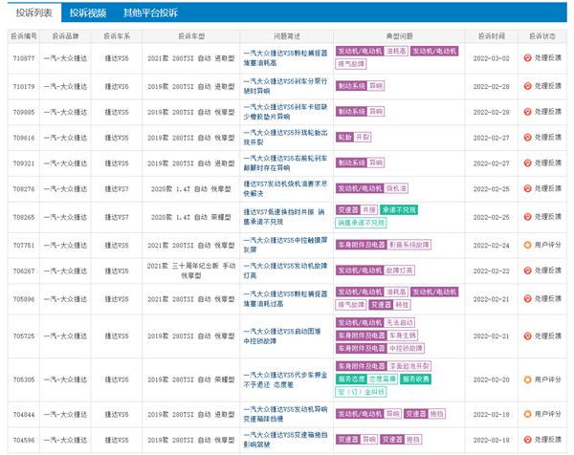Click the red status icon for complaint 710877

tap(527, 57)
